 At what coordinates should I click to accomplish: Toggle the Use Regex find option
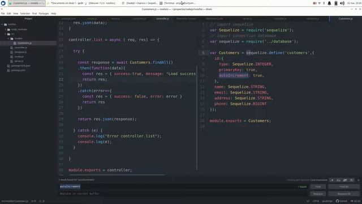coord(332,180)
